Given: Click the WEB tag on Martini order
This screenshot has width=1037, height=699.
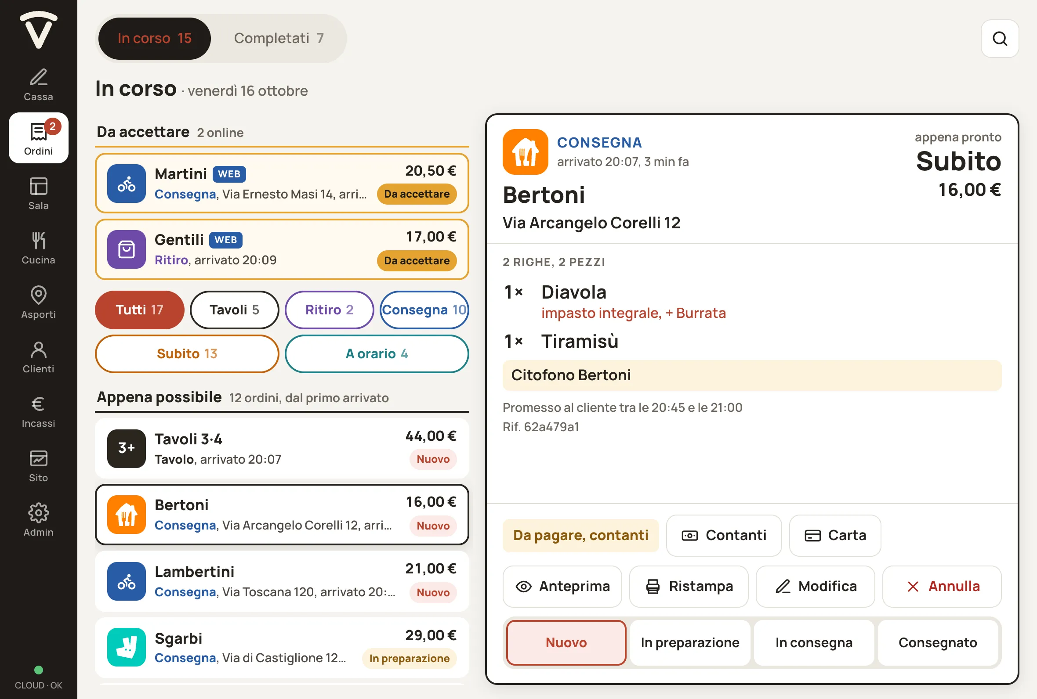Looking at the screenshot, I should tap(229, 174).
